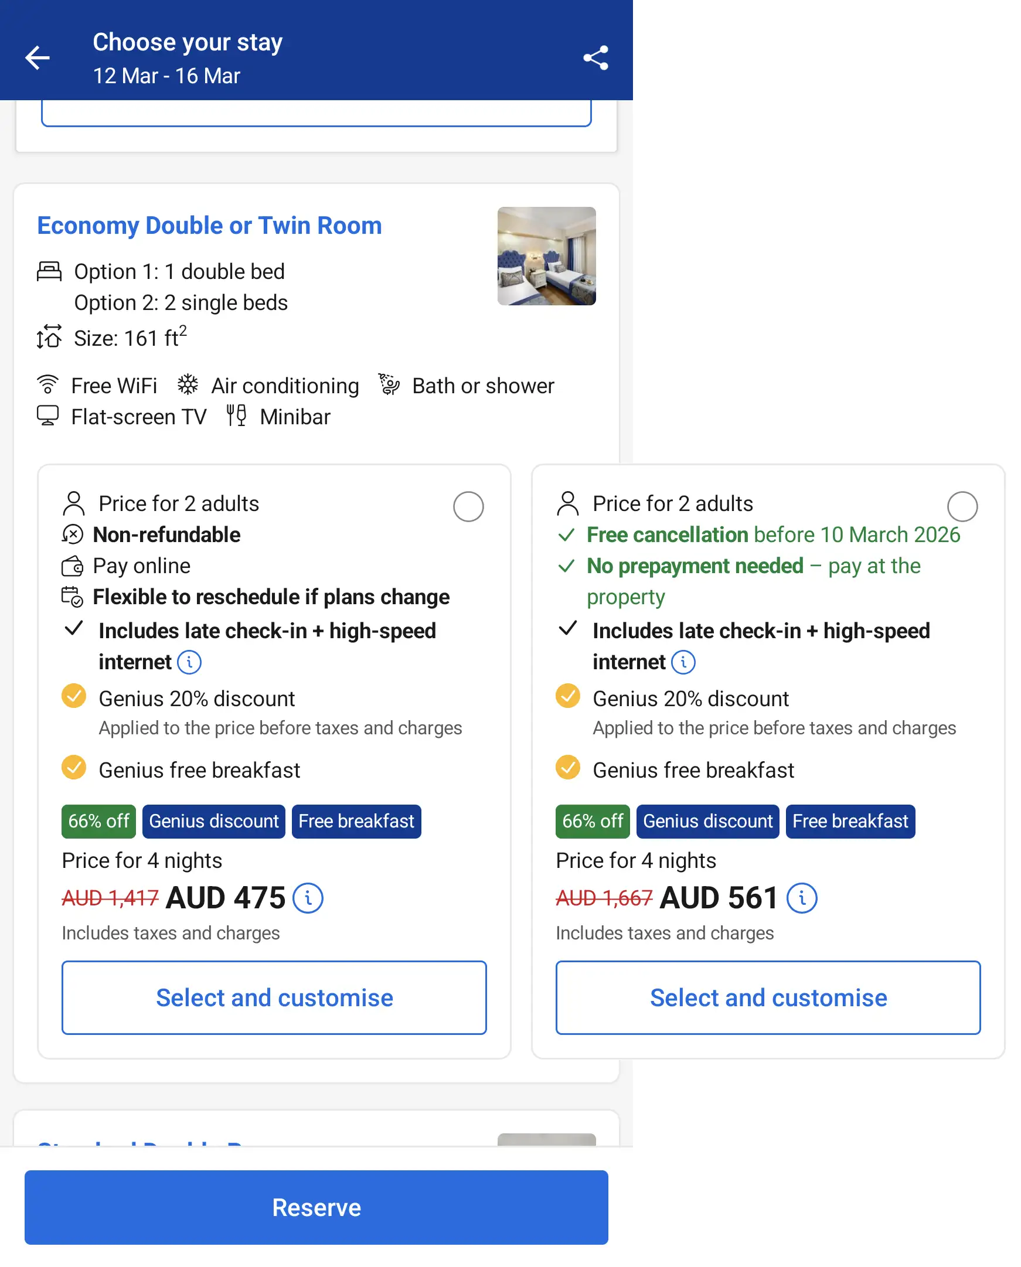1021x1267 pixels.
Task: Tap the 66% off badge on non-refundable offer
Action: (98, 822)
